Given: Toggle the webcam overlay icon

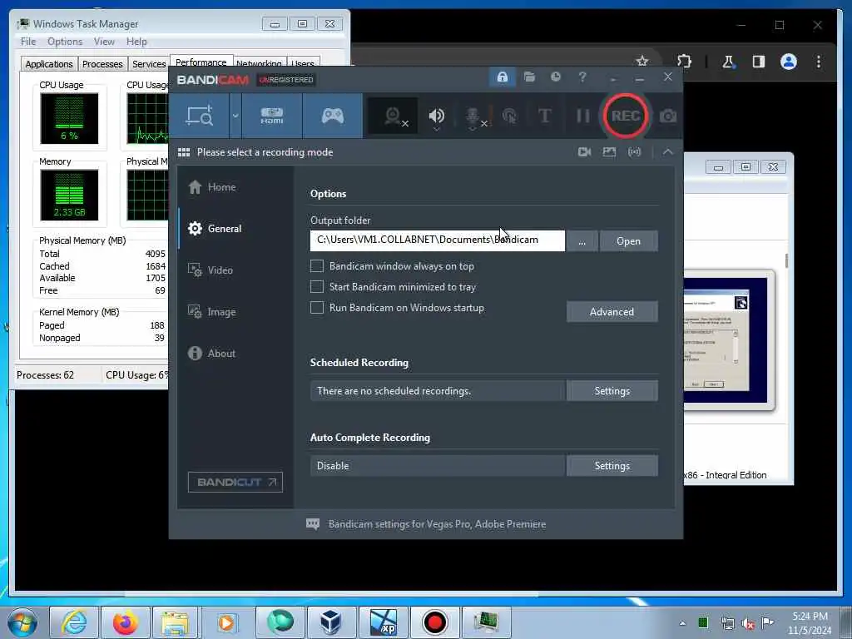Looking at the screenshot, I should click(x=394, y=116).
